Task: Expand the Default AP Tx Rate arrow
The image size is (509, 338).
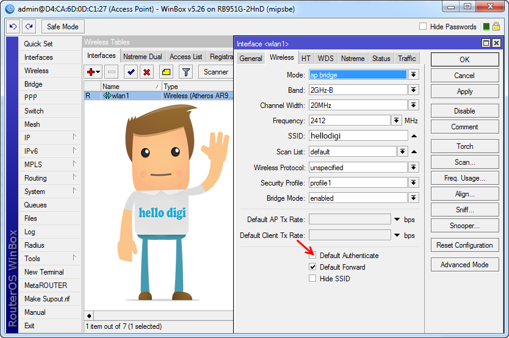Action: tap(397, 220)
